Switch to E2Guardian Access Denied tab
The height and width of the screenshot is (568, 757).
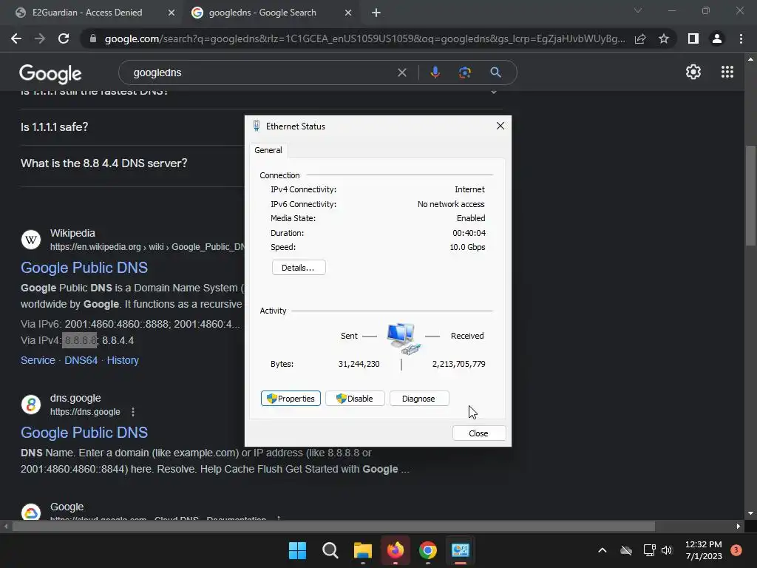pyautogui.click(x=87, y=13)
